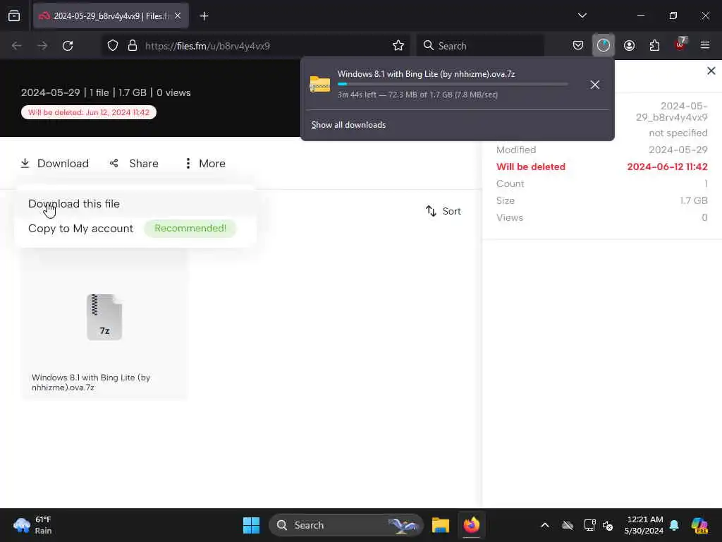The image size is (722, 542).
Task: View site security padlock info
Action: tap(133, 46)
